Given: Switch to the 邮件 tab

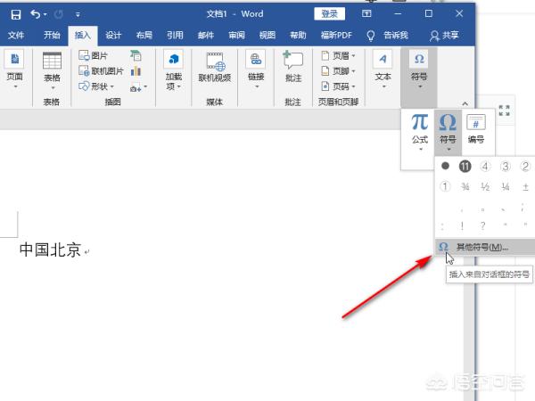Looking at the screenshot, I should [206, 35].
